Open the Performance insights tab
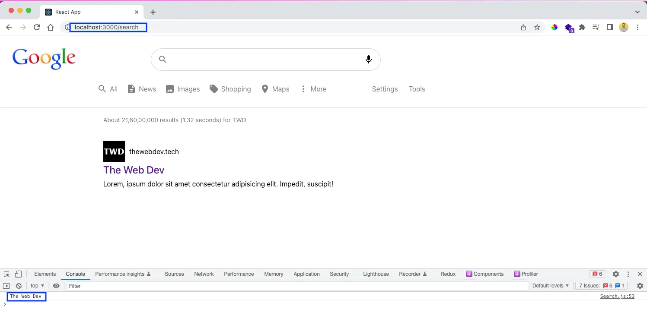Viewport: 647px width, 325px height. coord(123,274)
